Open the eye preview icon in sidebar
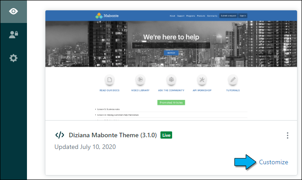 coord(13,12)
